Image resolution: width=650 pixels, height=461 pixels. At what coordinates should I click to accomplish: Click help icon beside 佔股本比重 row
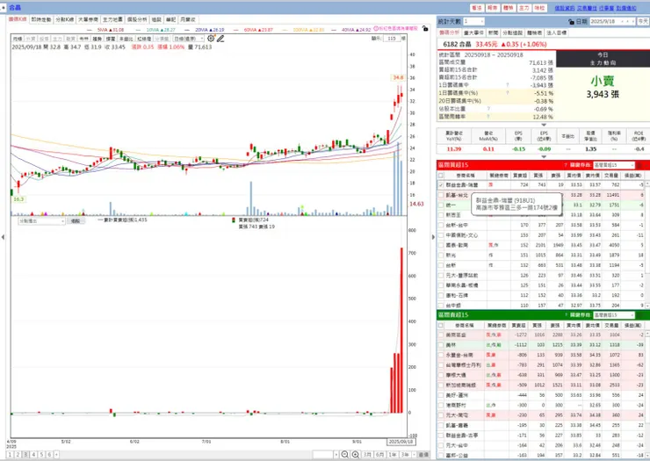coord(488,109)
